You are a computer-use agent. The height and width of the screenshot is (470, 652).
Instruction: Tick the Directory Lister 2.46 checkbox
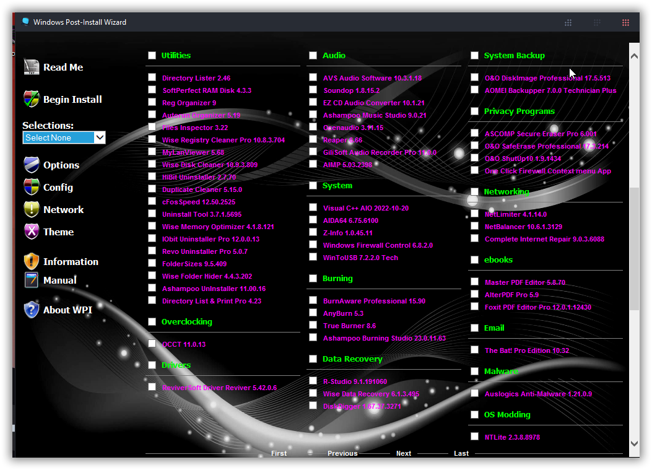point(152,77)
